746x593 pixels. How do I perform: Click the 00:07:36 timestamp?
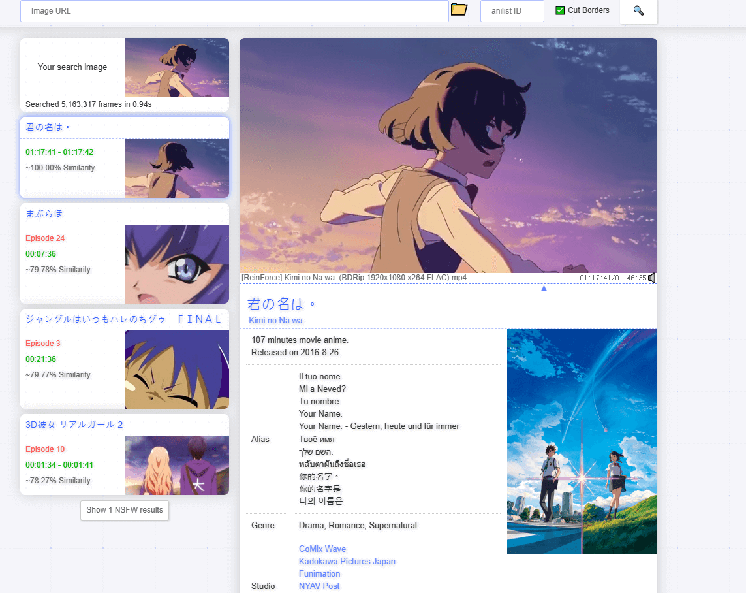(40, 254)
